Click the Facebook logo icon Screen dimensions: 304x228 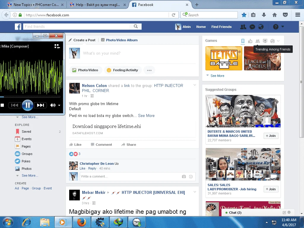[18, 26]
